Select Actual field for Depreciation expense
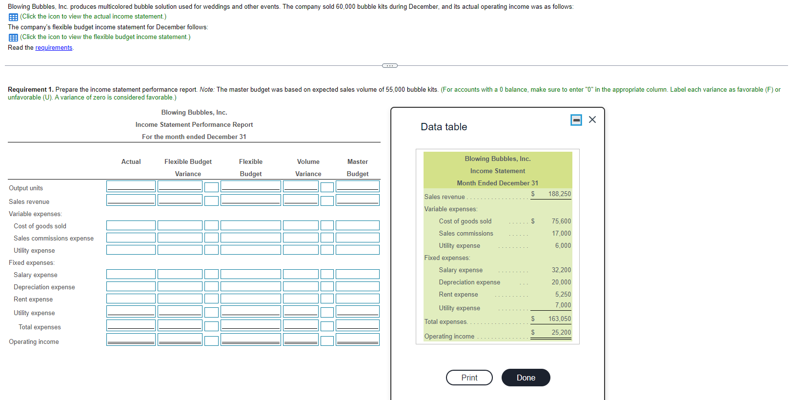 click(x=131, y=286)
